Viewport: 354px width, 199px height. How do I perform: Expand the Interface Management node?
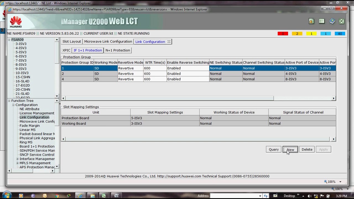point(17,159)
